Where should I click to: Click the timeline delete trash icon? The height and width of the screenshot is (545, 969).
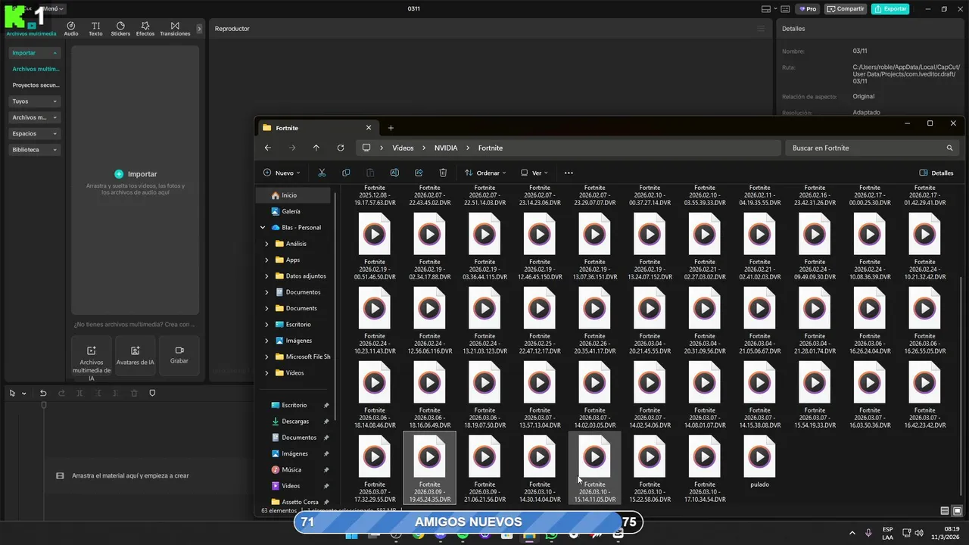tap(134, 393)
